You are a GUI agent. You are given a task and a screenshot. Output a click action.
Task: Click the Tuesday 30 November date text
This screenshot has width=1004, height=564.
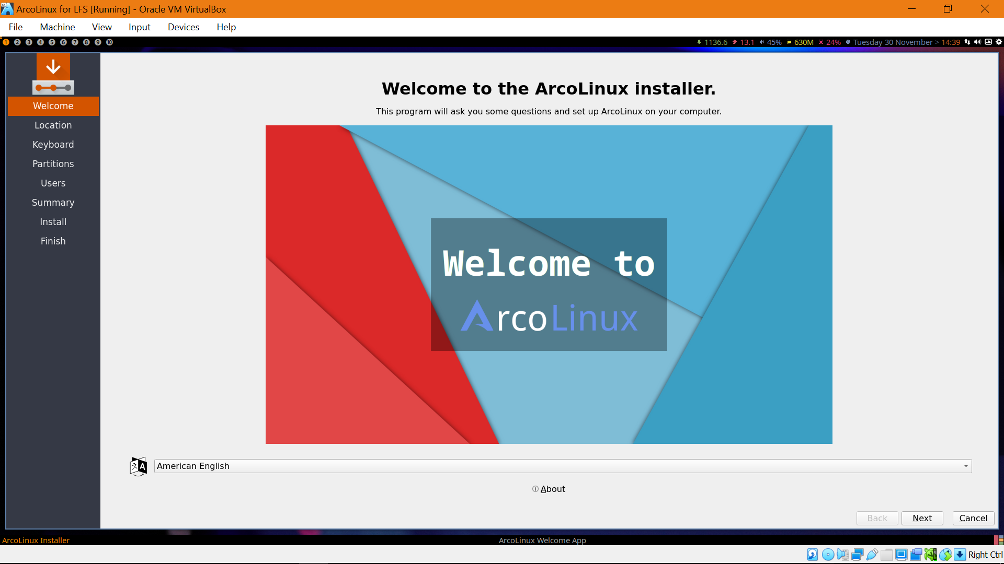point(893,42)
